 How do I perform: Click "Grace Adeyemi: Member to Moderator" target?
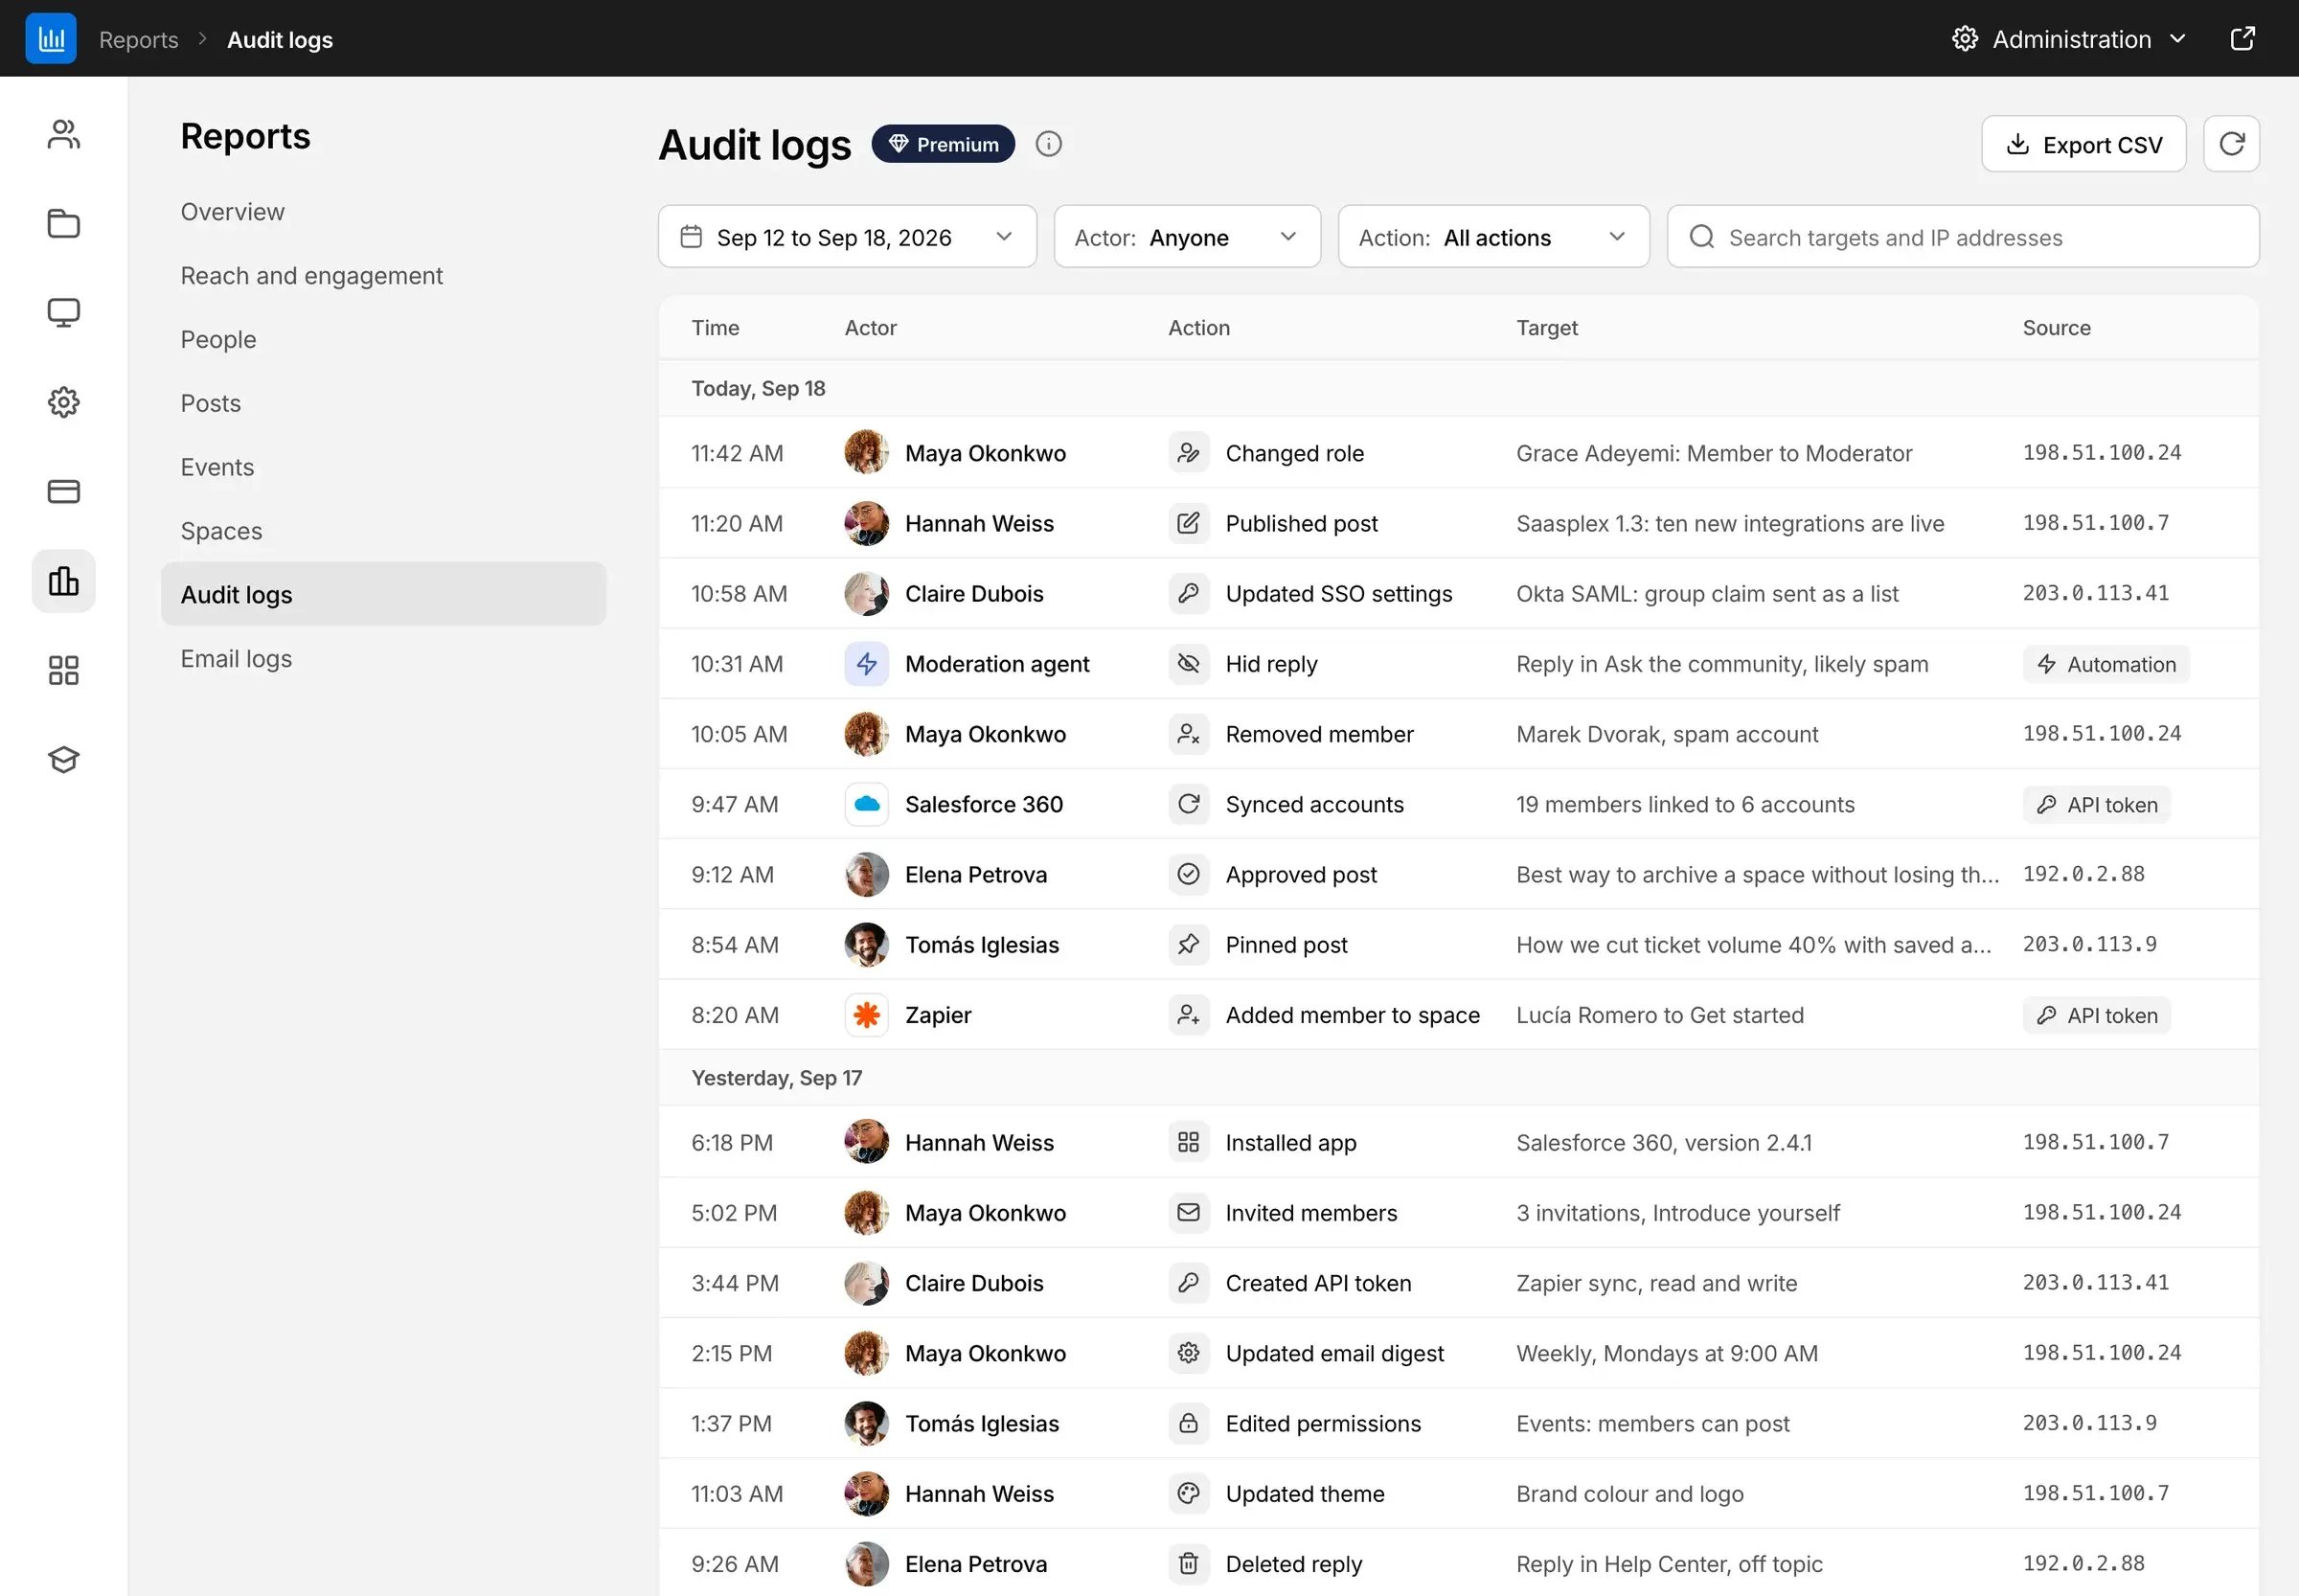point(1713,453)
